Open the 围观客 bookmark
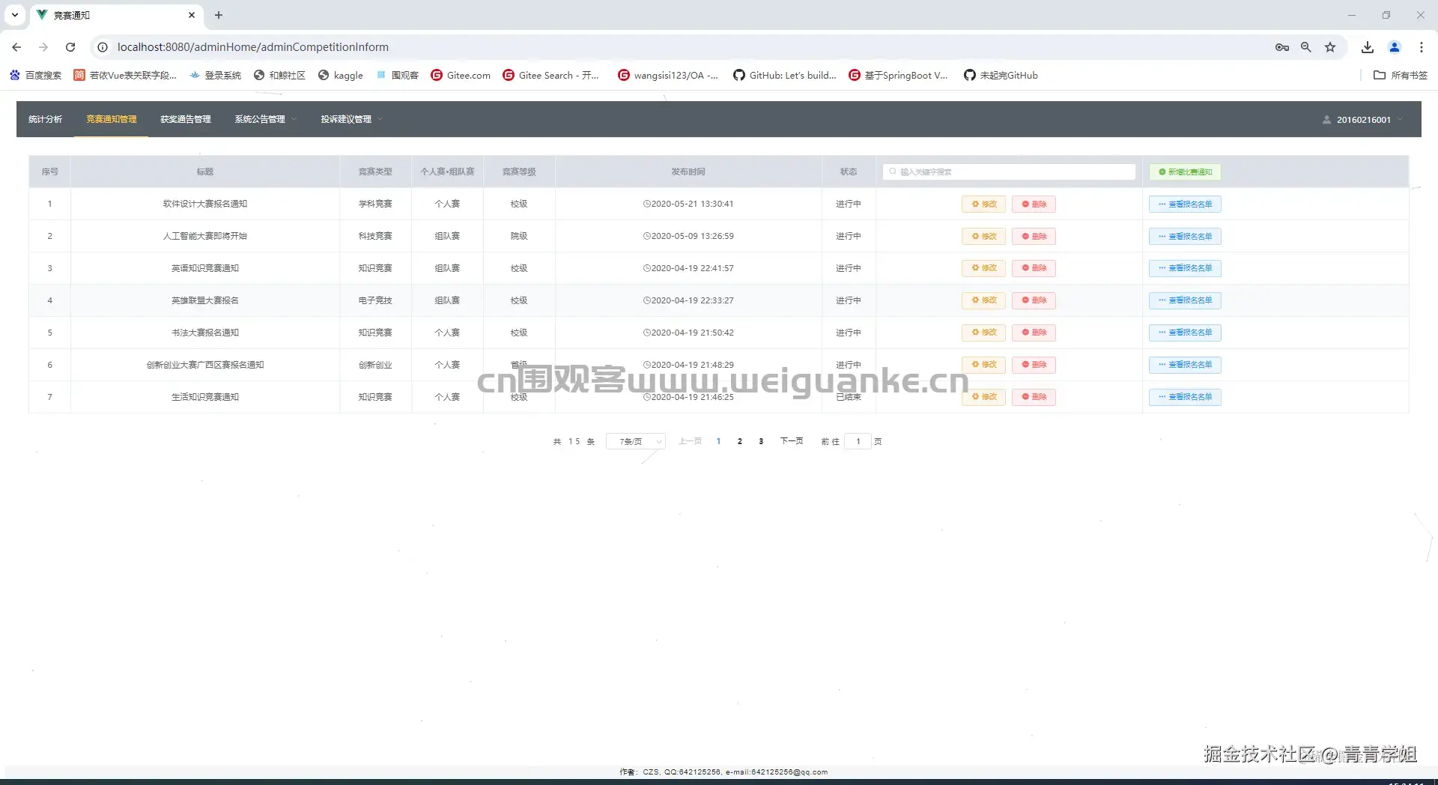The width and height of the screenshot is (1438, 785). click(398, 75)
